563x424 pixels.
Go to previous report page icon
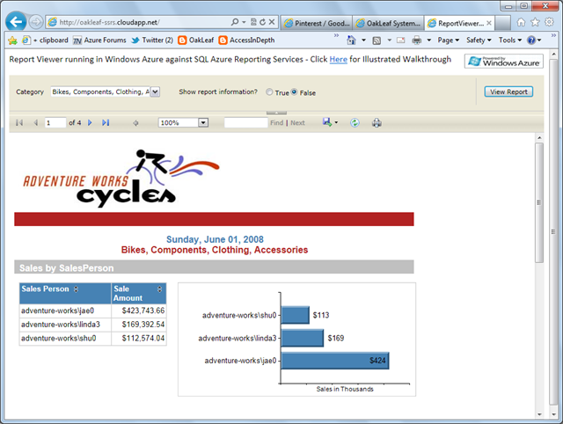[x=35, y=123]
